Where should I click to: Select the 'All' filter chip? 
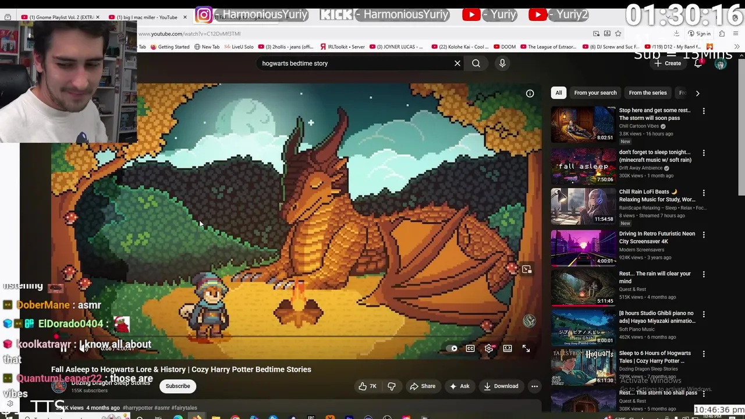[559, 93]
